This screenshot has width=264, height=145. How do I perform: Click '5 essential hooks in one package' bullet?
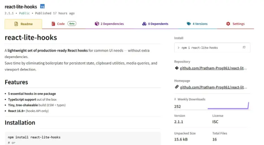click(32, 94)
